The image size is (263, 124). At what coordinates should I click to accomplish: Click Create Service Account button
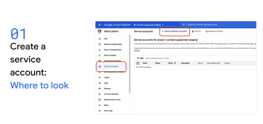174,31
